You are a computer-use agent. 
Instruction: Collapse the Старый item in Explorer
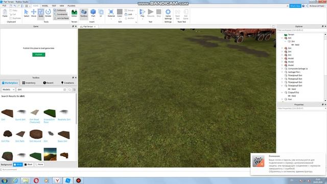(x=282, y=92)
